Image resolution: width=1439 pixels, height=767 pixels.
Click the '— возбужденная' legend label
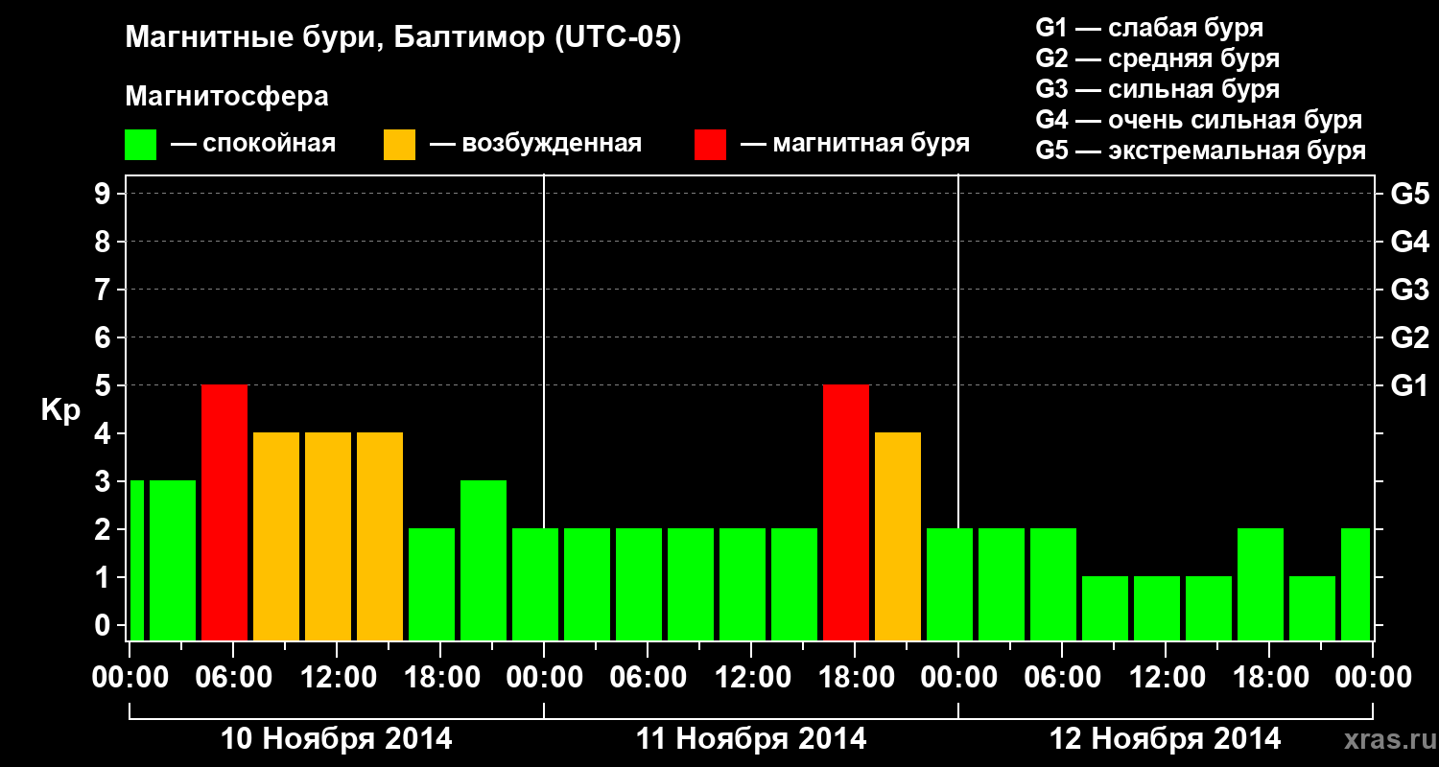pos(535,144)
